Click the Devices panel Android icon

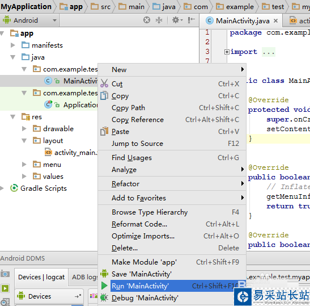21,296
